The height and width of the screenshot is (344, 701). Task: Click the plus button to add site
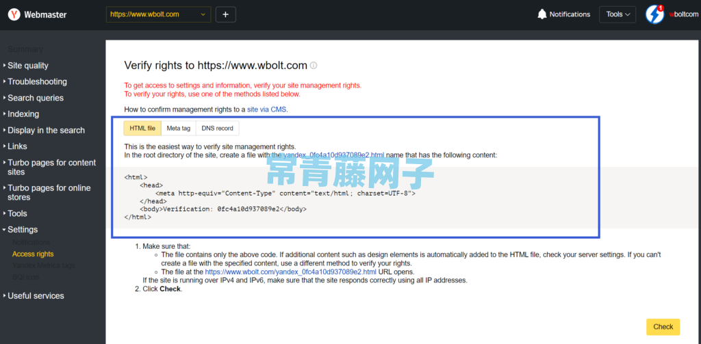[226, 14]
